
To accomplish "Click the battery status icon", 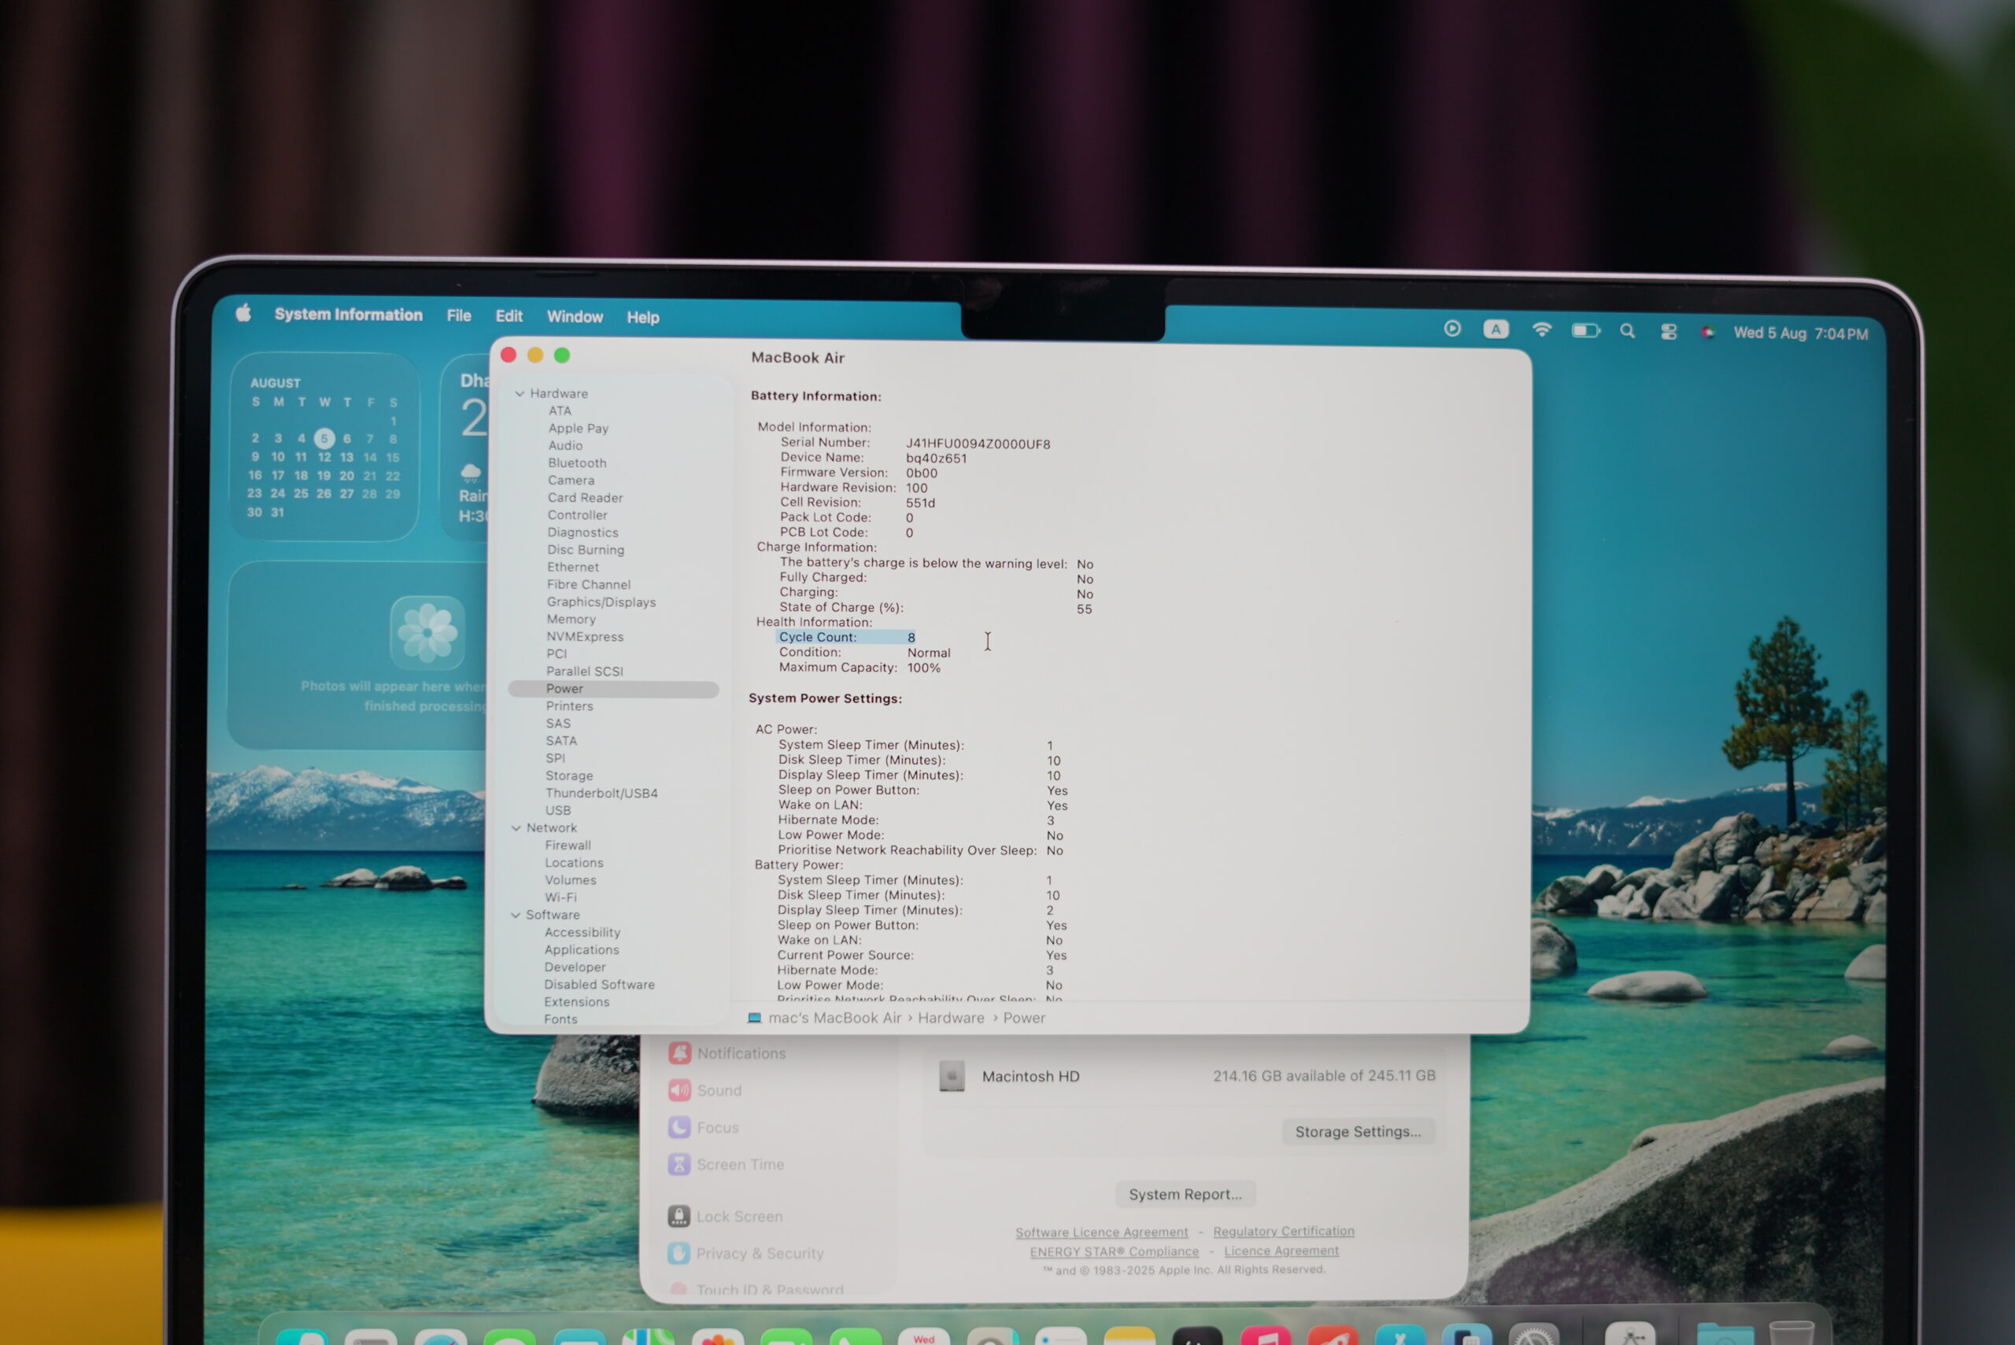I will click(x=1585, y=330).
